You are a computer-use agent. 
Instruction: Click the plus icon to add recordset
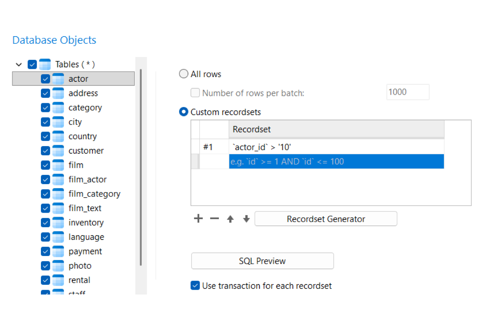[x=198, y=219]
